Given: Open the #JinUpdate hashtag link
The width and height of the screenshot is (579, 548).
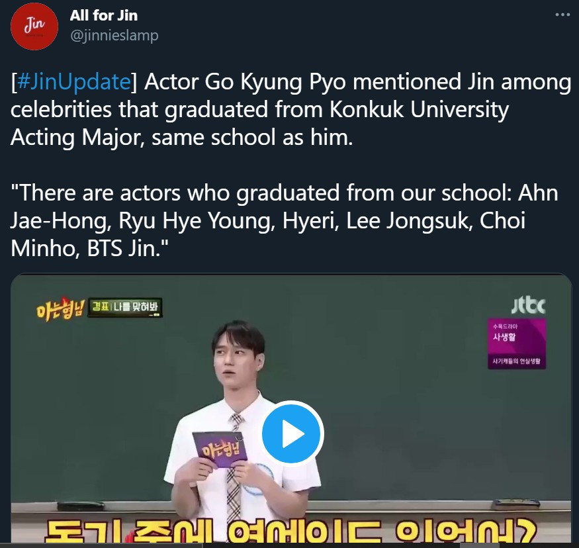Looking at the screenshot, I should click(74, 81).
